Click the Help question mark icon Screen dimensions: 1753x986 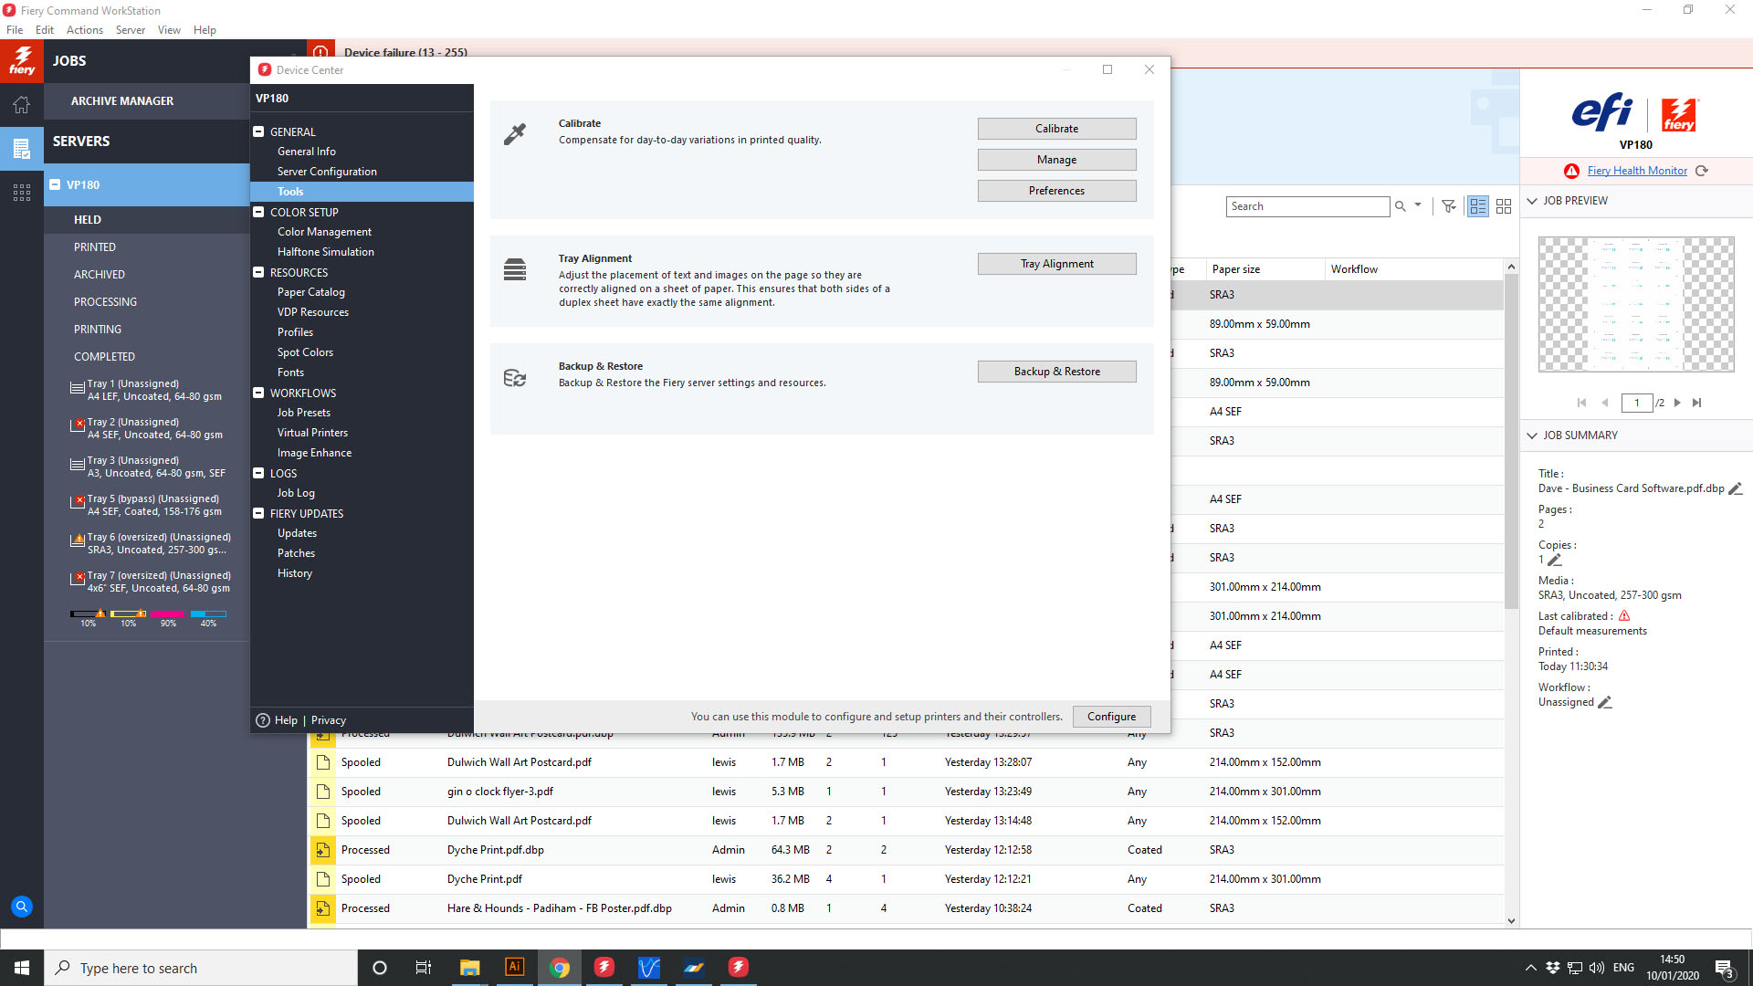pyautogui.click(x=263, y=719)
